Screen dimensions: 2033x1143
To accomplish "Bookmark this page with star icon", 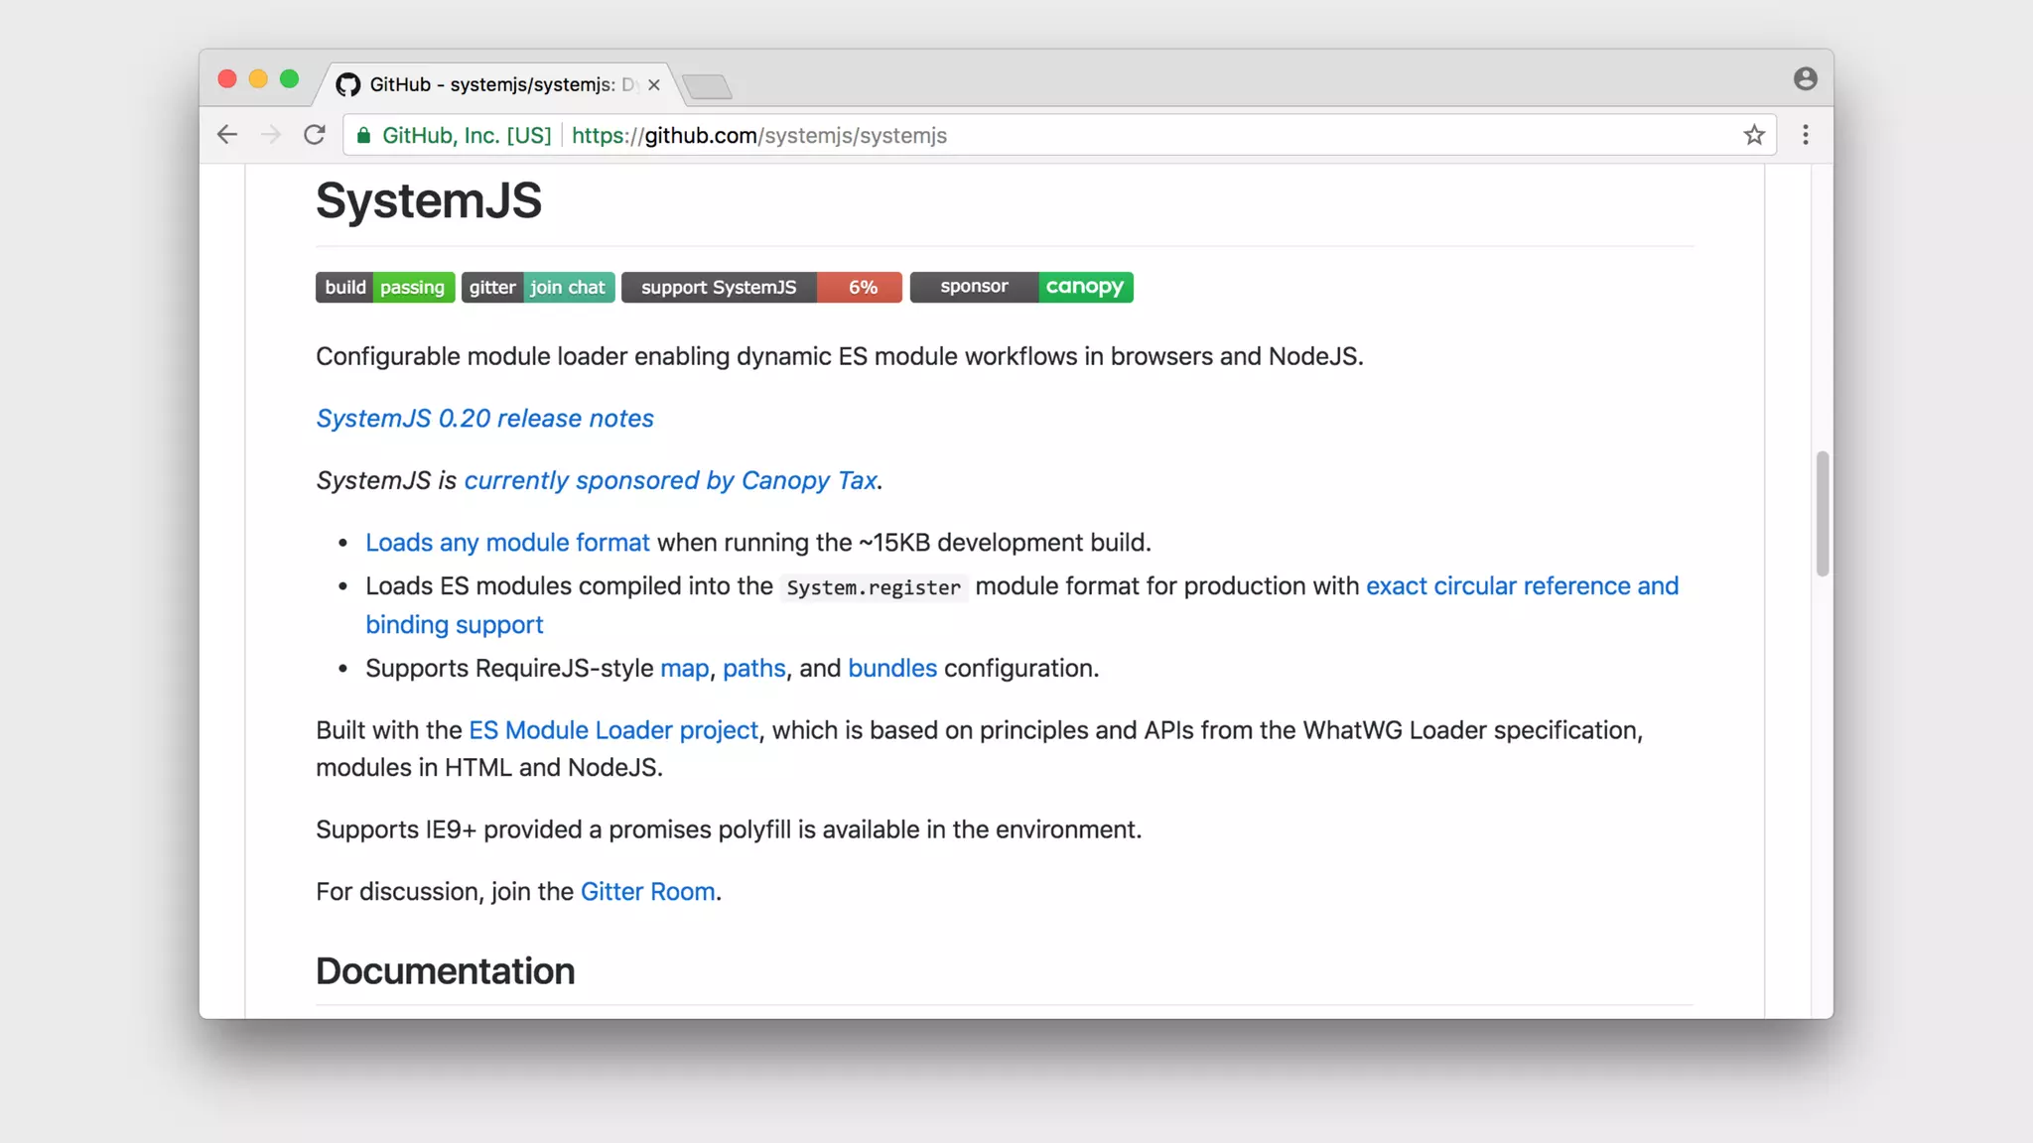I will coord(1754,135).
